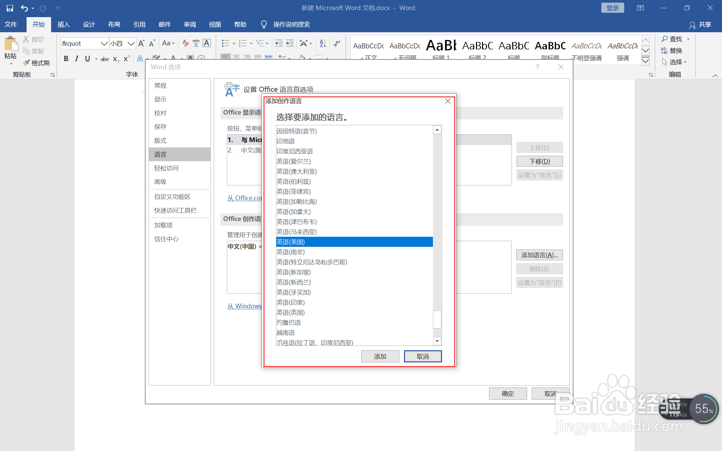Select 越南语 in the language list

[x=354, y=332]
